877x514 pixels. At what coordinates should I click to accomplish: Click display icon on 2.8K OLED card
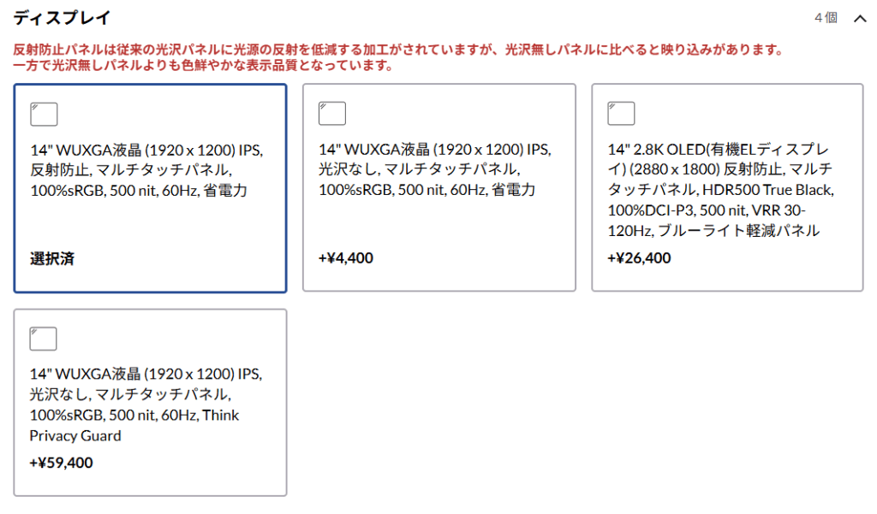coord(621,114)
